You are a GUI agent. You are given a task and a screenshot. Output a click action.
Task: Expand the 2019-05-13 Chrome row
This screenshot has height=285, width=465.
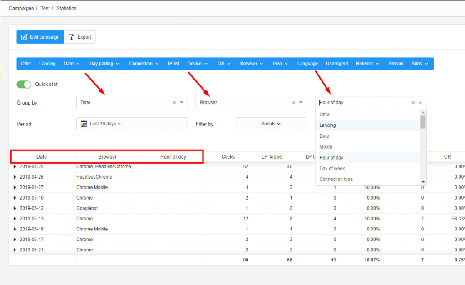pyautogui.click(x=15, y=219)
